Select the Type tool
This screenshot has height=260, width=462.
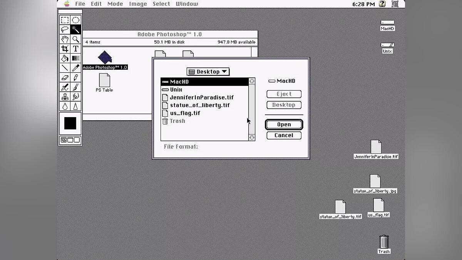point(75,49)
